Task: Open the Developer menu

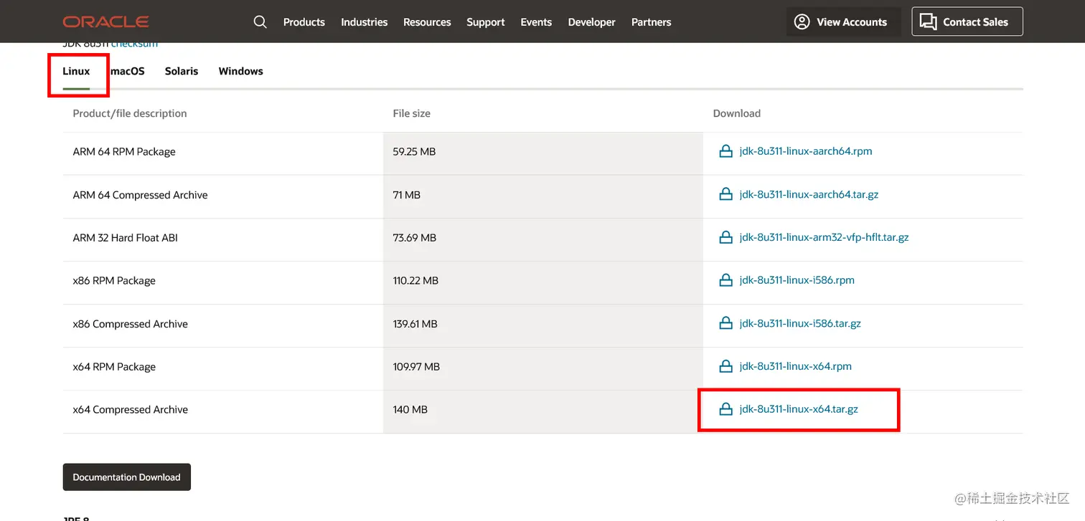Action: (591, 22)
